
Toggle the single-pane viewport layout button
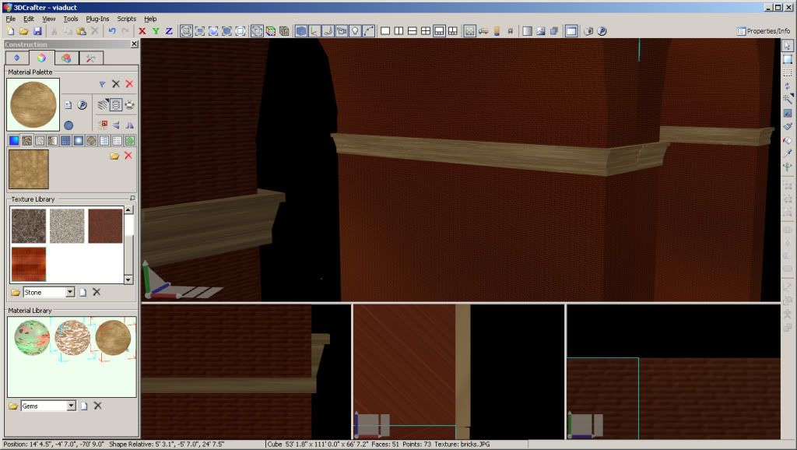(385, 31)
